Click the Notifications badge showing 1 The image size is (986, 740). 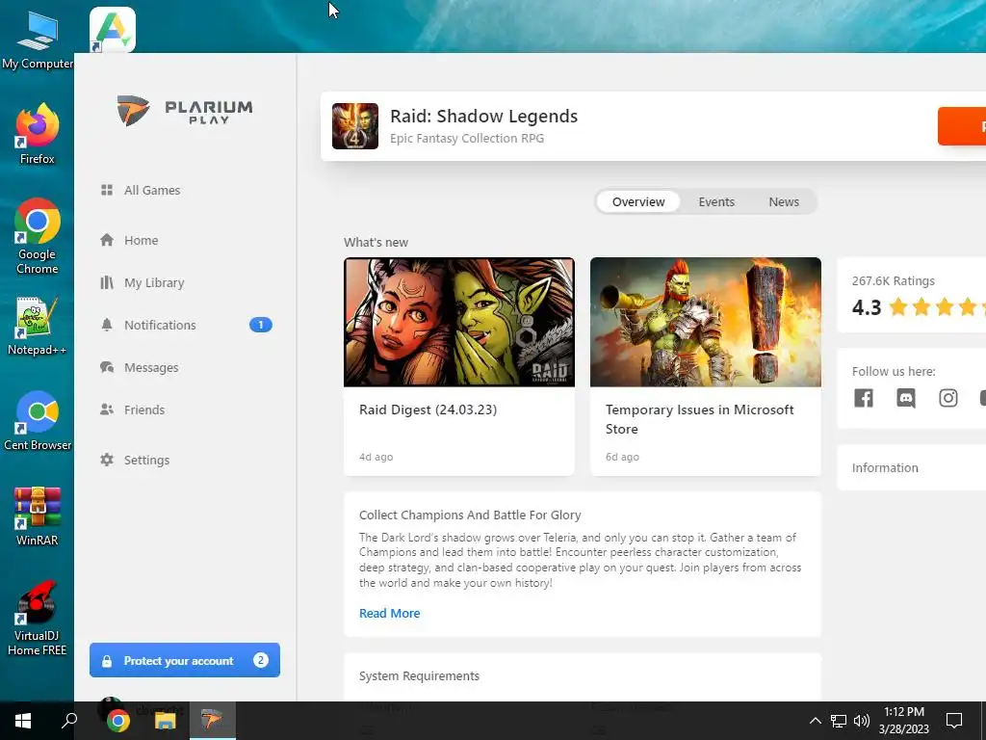(260, 325)
